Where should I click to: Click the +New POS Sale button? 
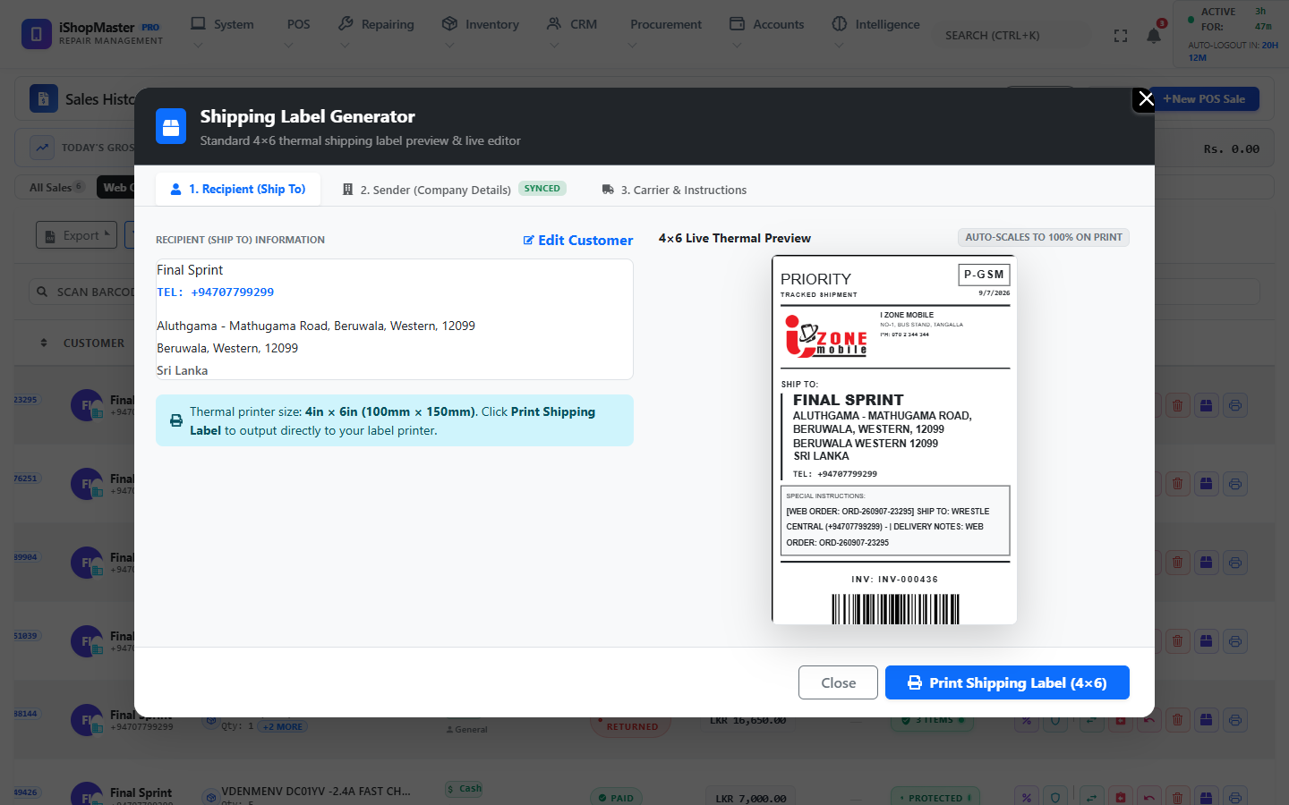pos(1204,98)
